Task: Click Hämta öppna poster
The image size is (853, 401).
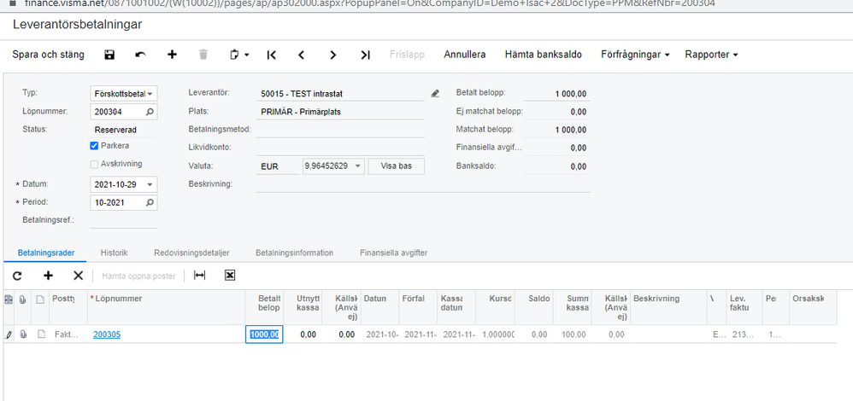Action: (x=138, y=276)
